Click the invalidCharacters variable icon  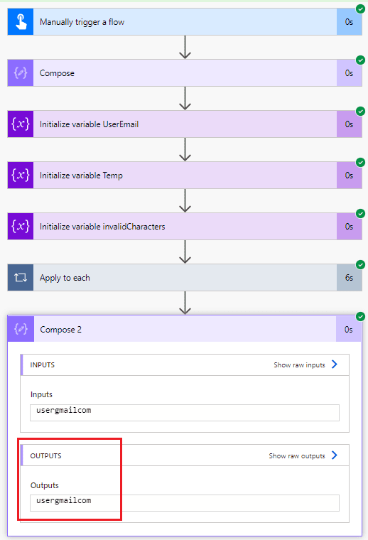click(21, 226)
